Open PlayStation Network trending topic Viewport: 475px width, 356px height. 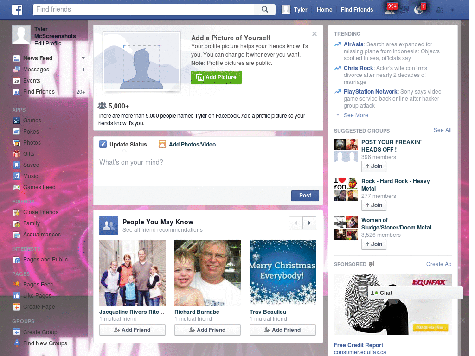point(370,91)
